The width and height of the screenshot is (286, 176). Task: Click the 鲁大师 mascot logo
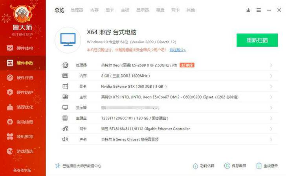pos(22,14)
